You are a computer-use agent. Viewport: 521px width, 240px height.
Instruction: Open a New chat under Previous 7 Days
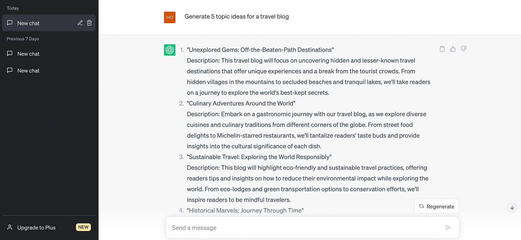pyautogui.click(x=28, y=54)
